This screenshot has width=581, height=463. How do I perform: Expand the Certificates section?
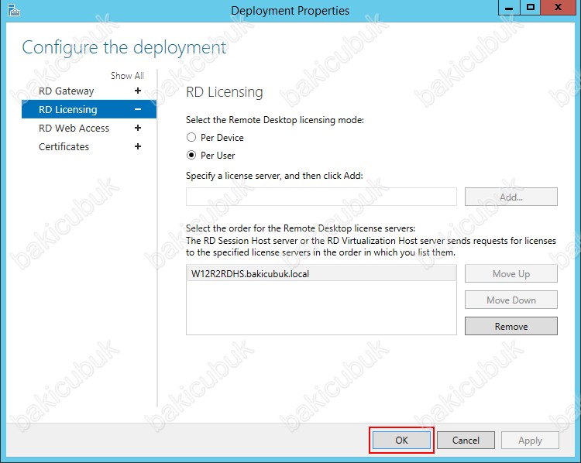(x=138, y=146)
